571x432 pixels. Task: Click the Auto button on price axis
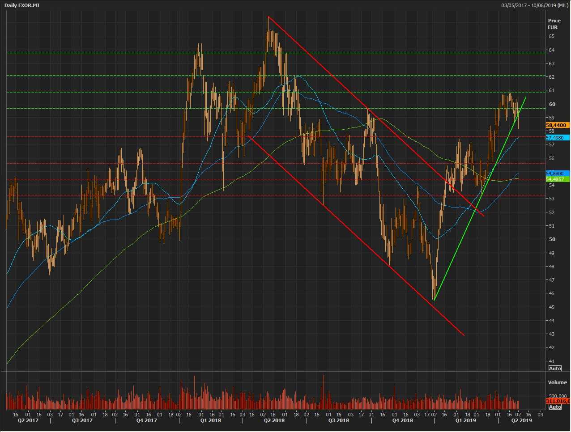tap(554, 368)
